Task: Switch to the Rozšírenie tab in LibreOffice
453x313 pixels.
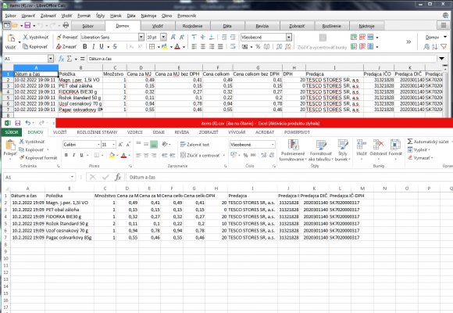Action: (332, 26)
